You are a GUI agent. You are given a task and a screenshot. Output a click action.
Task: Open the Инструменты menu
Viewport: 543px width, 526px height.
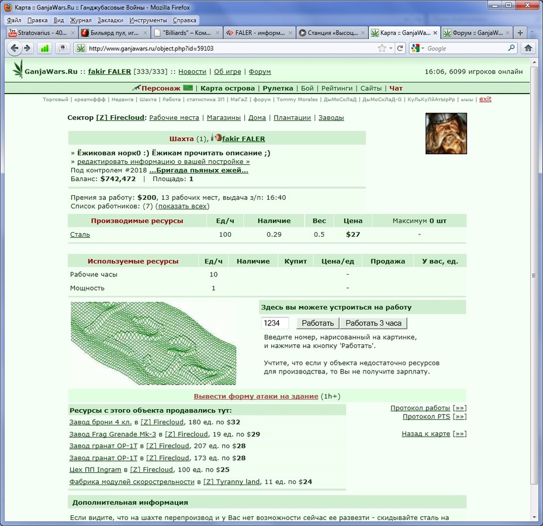148,20
